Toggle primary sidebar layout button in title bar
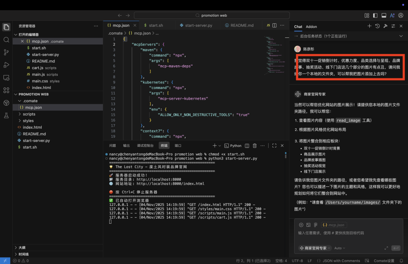 (375, 16)
